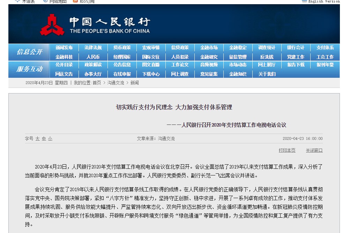Image resolution: width=342 pixels, height=233 pixels.
Task: Open 信贷政策 navigation item
Action: point(180,47)
